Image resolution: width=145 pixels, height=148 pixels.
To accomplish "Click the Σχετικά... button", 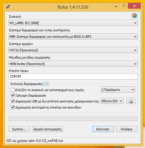I will 19,129.
